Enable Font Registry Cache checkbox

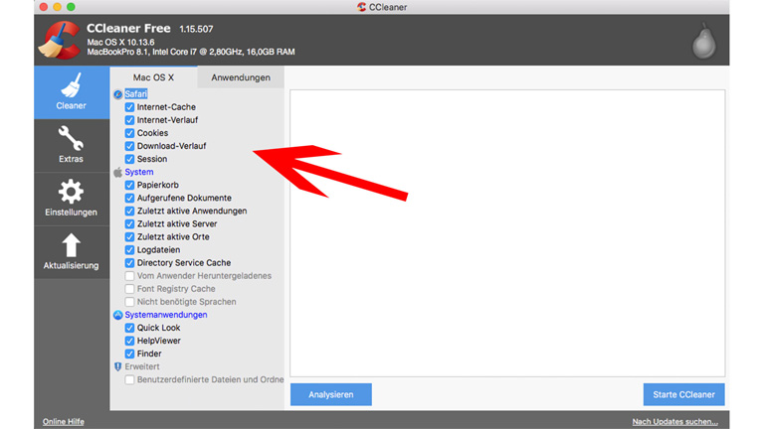(x=129, y=289)
